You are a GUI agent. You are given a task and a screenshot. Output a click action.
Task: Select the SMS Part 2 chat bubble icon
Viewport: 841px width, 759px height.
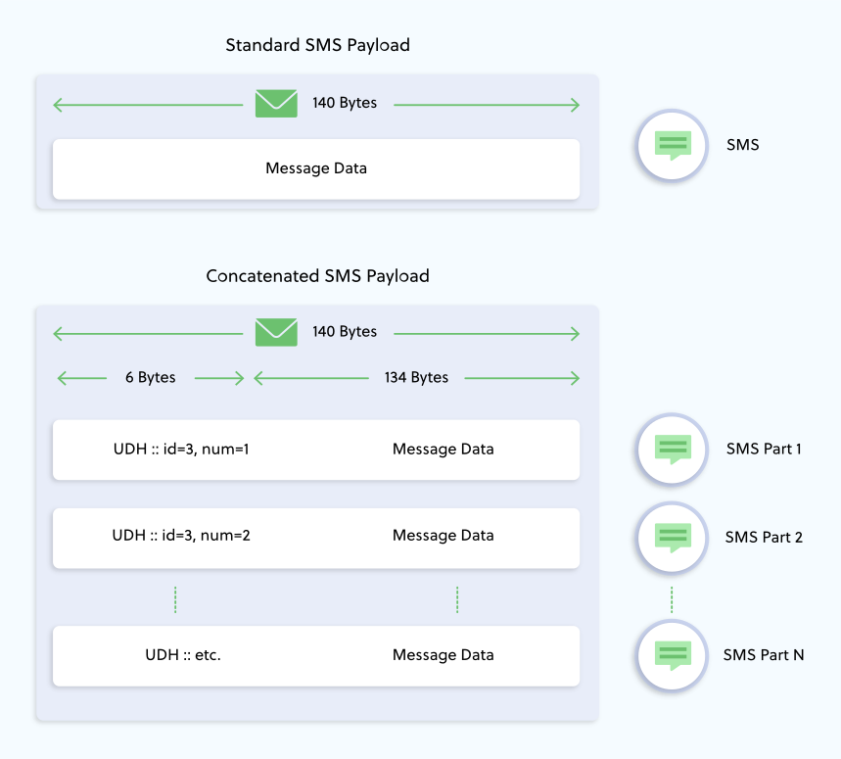click(671, 538)
